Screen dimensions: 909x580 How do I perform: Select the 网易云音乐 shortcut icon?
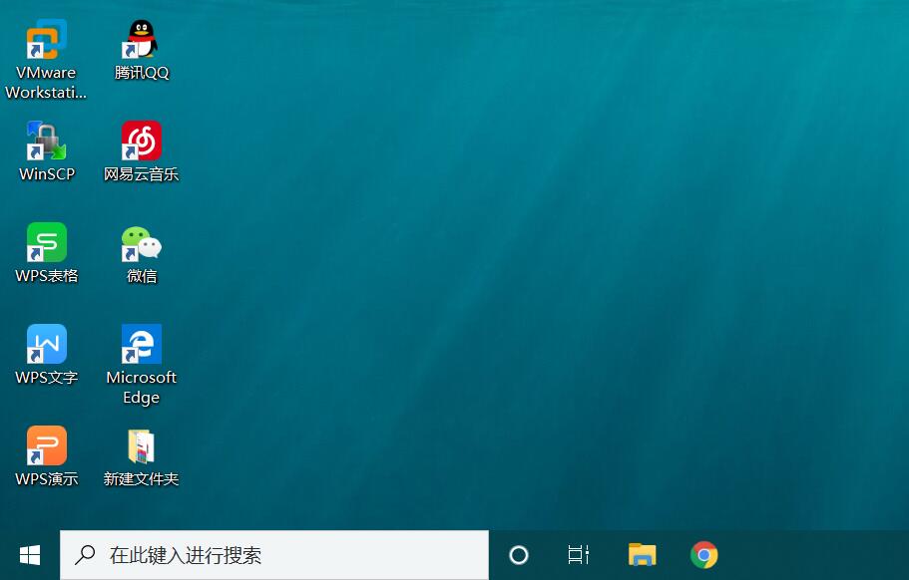click(x=141, y=141)
